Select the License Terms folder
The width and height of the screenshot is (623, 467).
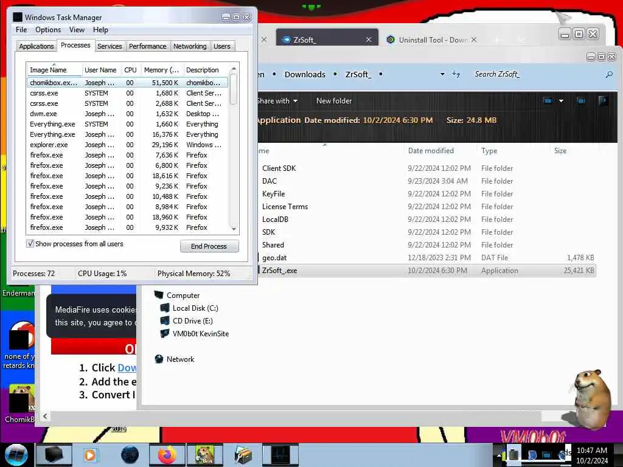(x=285, y=207)
